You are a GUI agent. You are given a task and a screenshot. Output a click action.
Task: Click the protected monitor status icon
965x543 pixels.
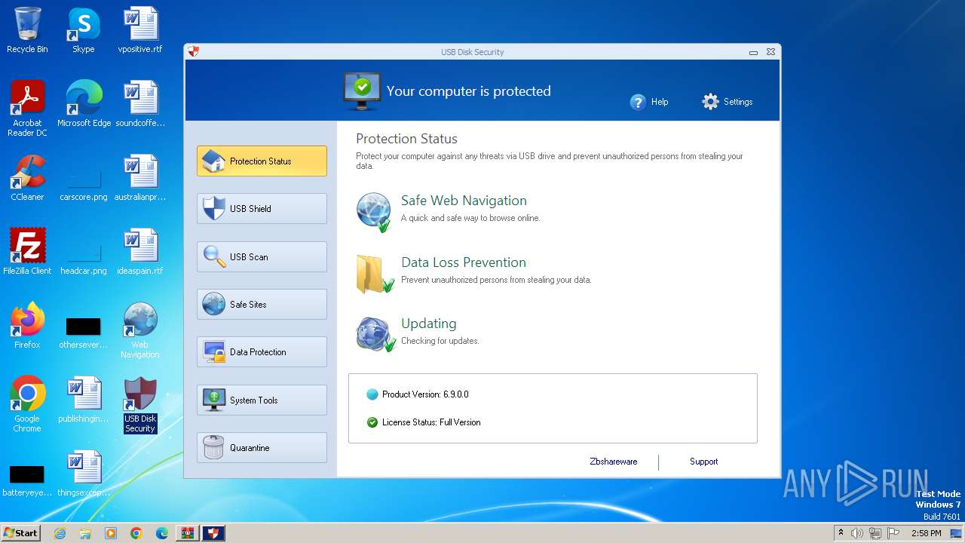pos(362,91)
